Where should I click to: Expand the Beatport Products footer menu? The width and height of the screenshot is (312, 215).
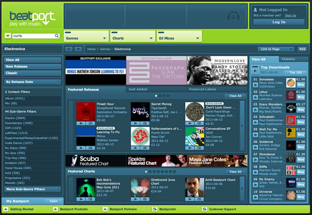55,209
